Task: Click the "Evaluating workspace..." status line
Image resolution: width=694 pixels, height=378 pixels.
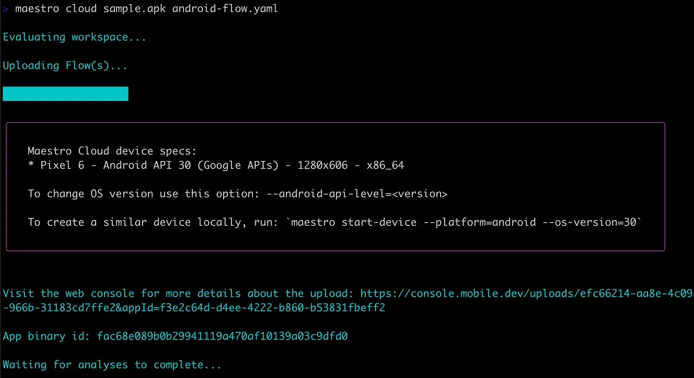Action: [x=74, y=37]
